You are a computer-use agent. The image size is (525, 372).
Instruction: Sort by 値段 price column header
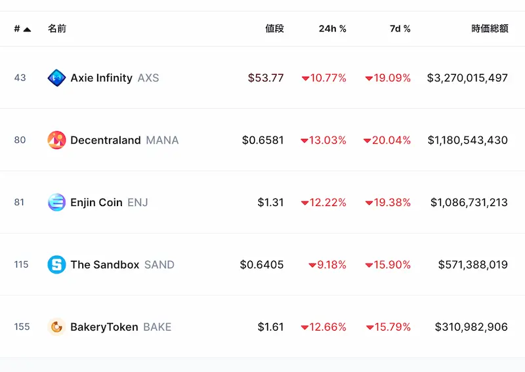tap(274, 29)
